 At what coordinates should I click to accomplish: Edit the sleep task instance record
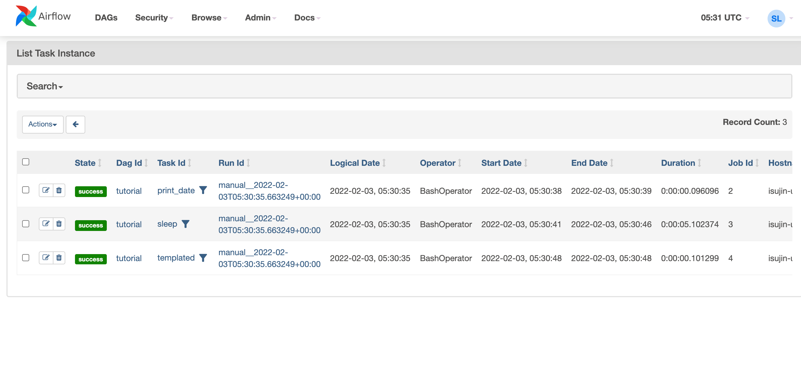click(46, 224)
